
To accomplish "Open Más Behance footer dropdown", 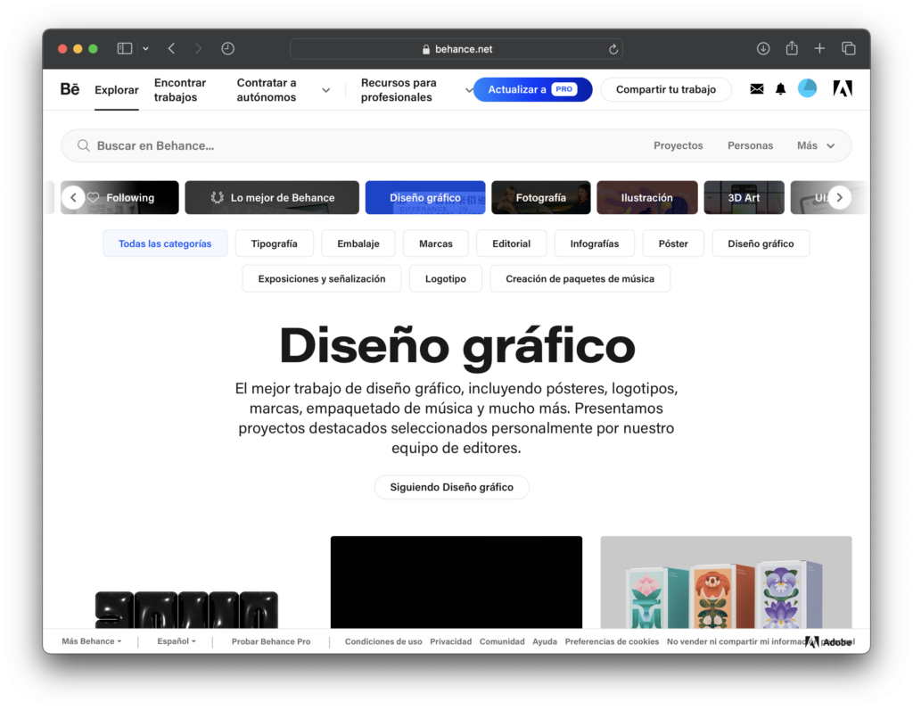I will coord(92,641).
